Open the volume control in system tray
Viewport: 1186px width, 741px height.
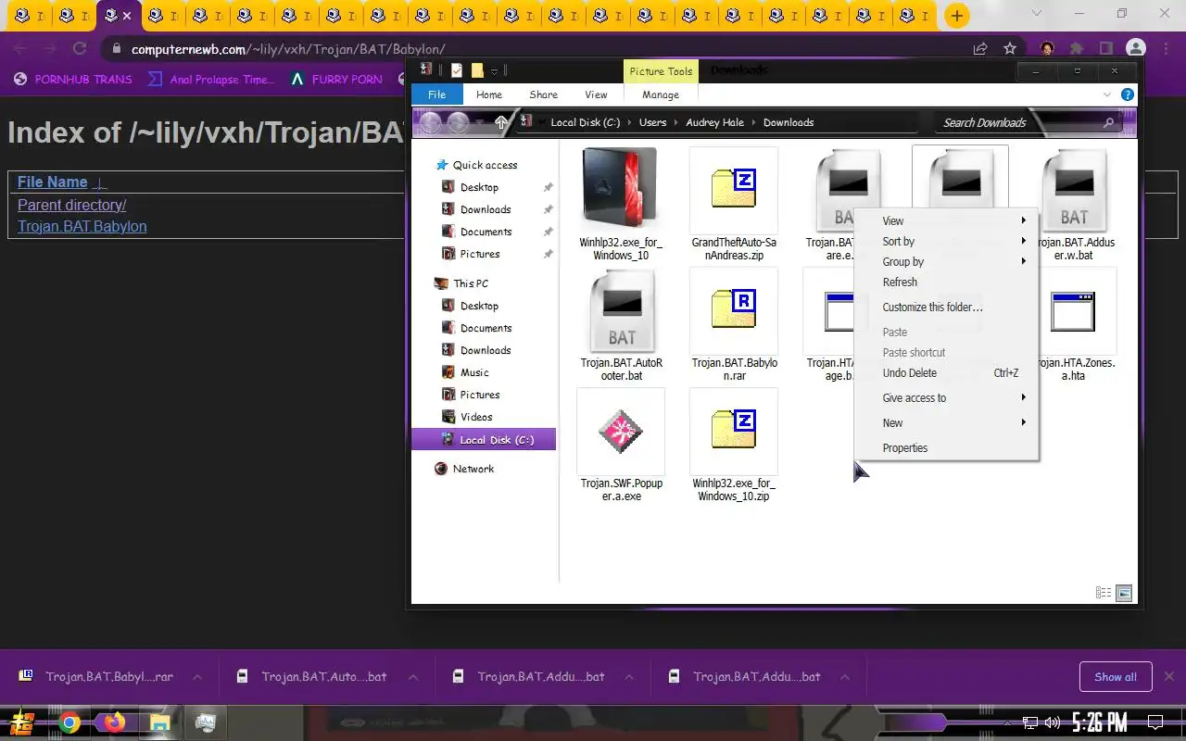pyautogui.click(x=1053, y=722)
